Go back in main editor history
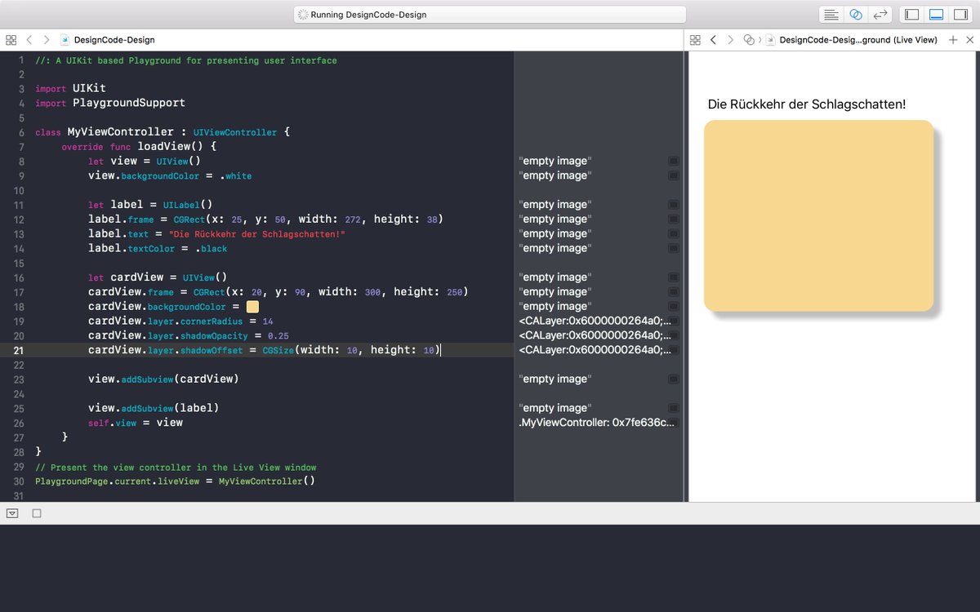 point(29,39)
